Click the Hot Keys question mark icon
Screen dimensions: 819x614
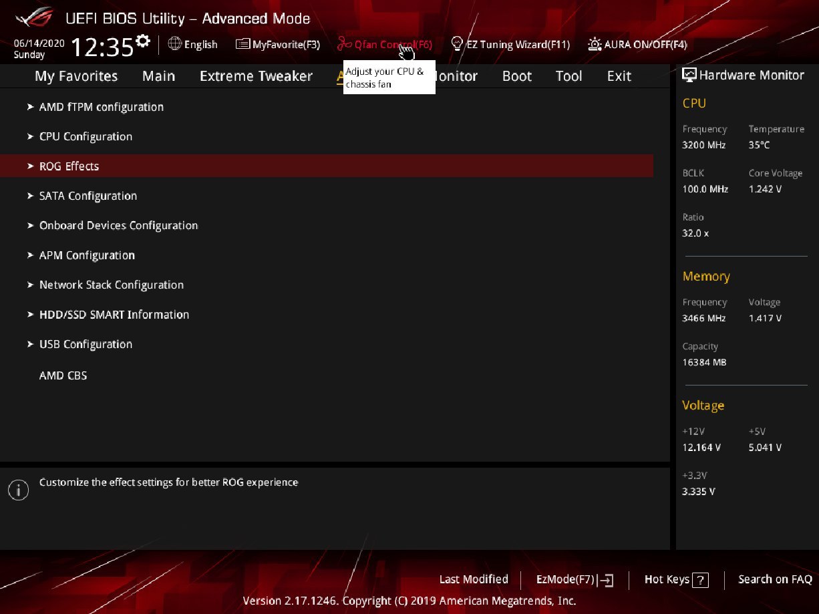(x=700, y=580)
